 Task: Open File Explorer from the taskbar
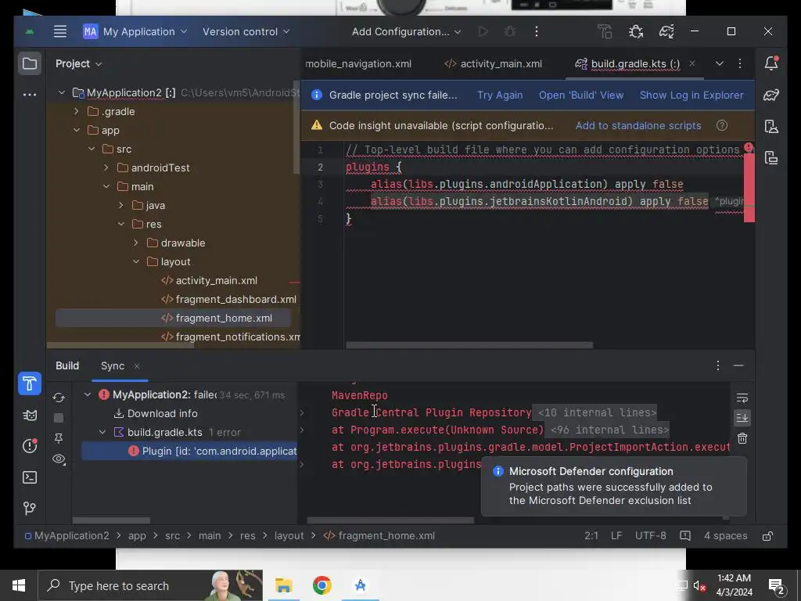(283, 585)
